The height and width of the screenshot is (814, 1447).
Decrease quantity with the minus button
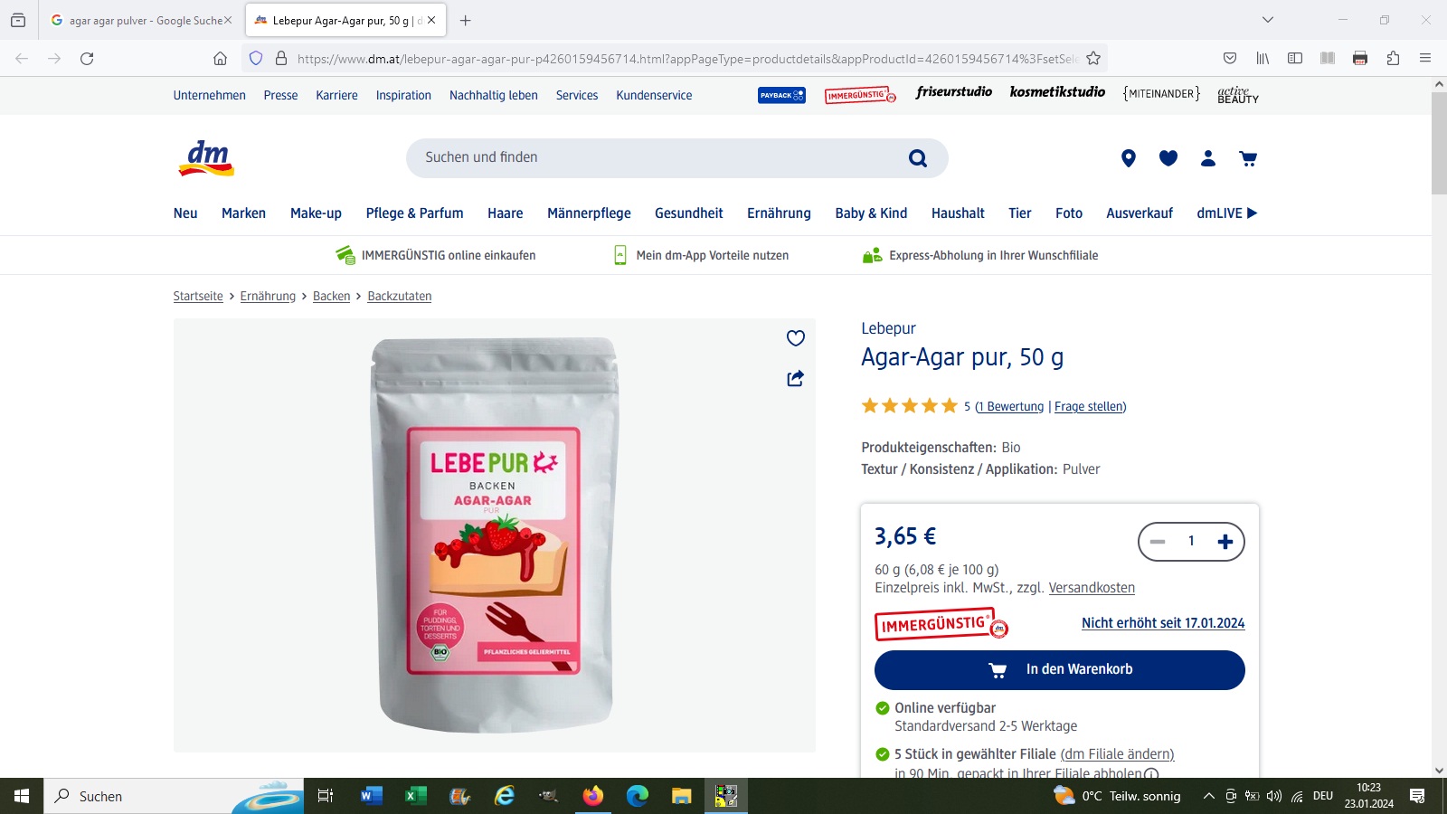pos(1158,542)
